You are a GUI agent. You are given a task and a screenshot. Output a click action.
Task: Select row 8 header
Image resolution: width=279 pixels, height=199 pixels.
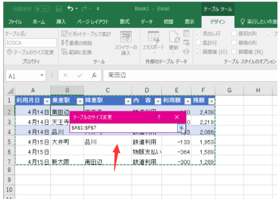pos(9,170)
